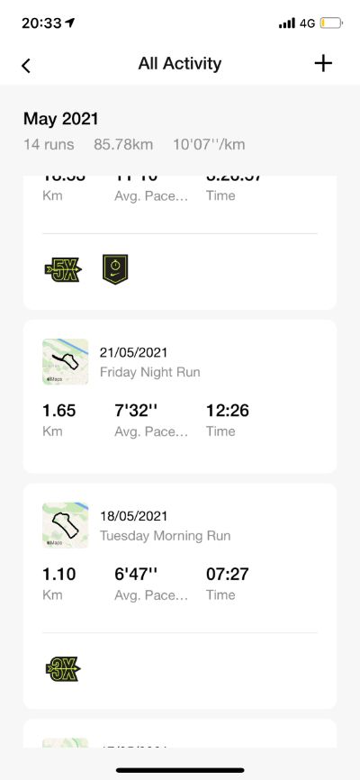
Task: Select the 18/05/2021 run date
Action: [133, 516]
